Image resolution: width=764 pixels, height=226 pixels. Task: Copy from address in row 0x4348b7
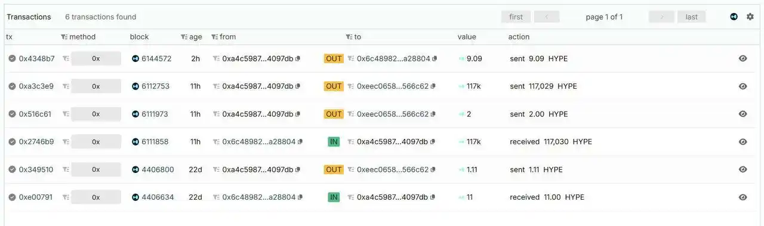[298, 58]
